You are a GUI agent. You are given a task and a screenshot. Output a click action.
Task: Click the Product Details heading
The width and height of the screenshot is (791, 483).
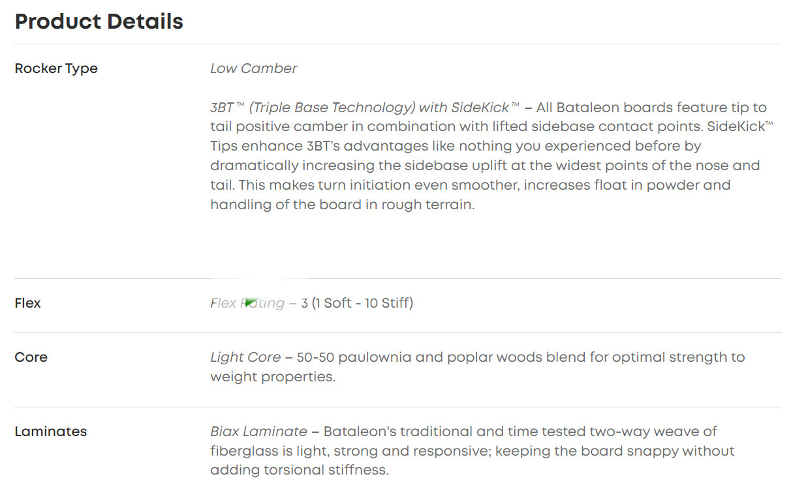coord(99,22)
